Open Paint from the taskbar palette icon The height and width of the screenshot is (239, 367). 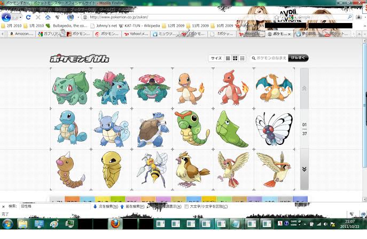(54, 224)
